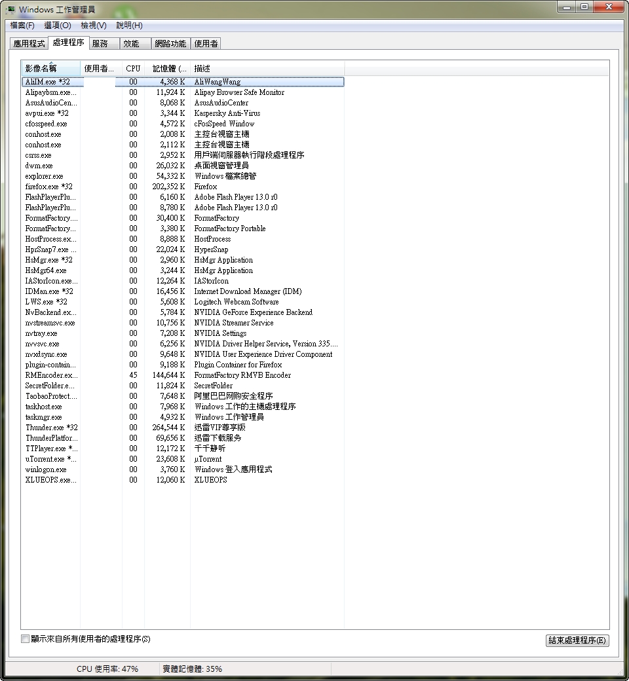
Task: Select the IDMan.exe *32 process
Action: click(x=183, y=291)
